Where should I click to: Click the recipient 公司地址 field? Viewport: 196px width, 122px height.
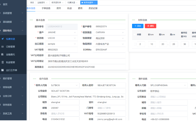(87, 97)
